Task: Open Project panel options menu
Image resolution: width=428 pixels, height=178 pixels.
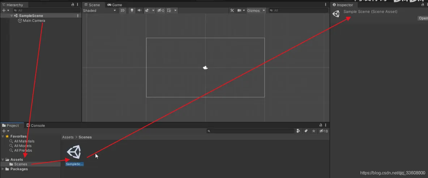Action: point(326,125)
